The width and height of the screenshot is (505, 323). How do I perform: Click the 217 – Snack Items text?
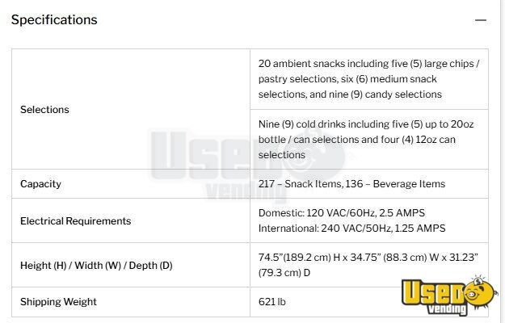[x=297, y=183]
